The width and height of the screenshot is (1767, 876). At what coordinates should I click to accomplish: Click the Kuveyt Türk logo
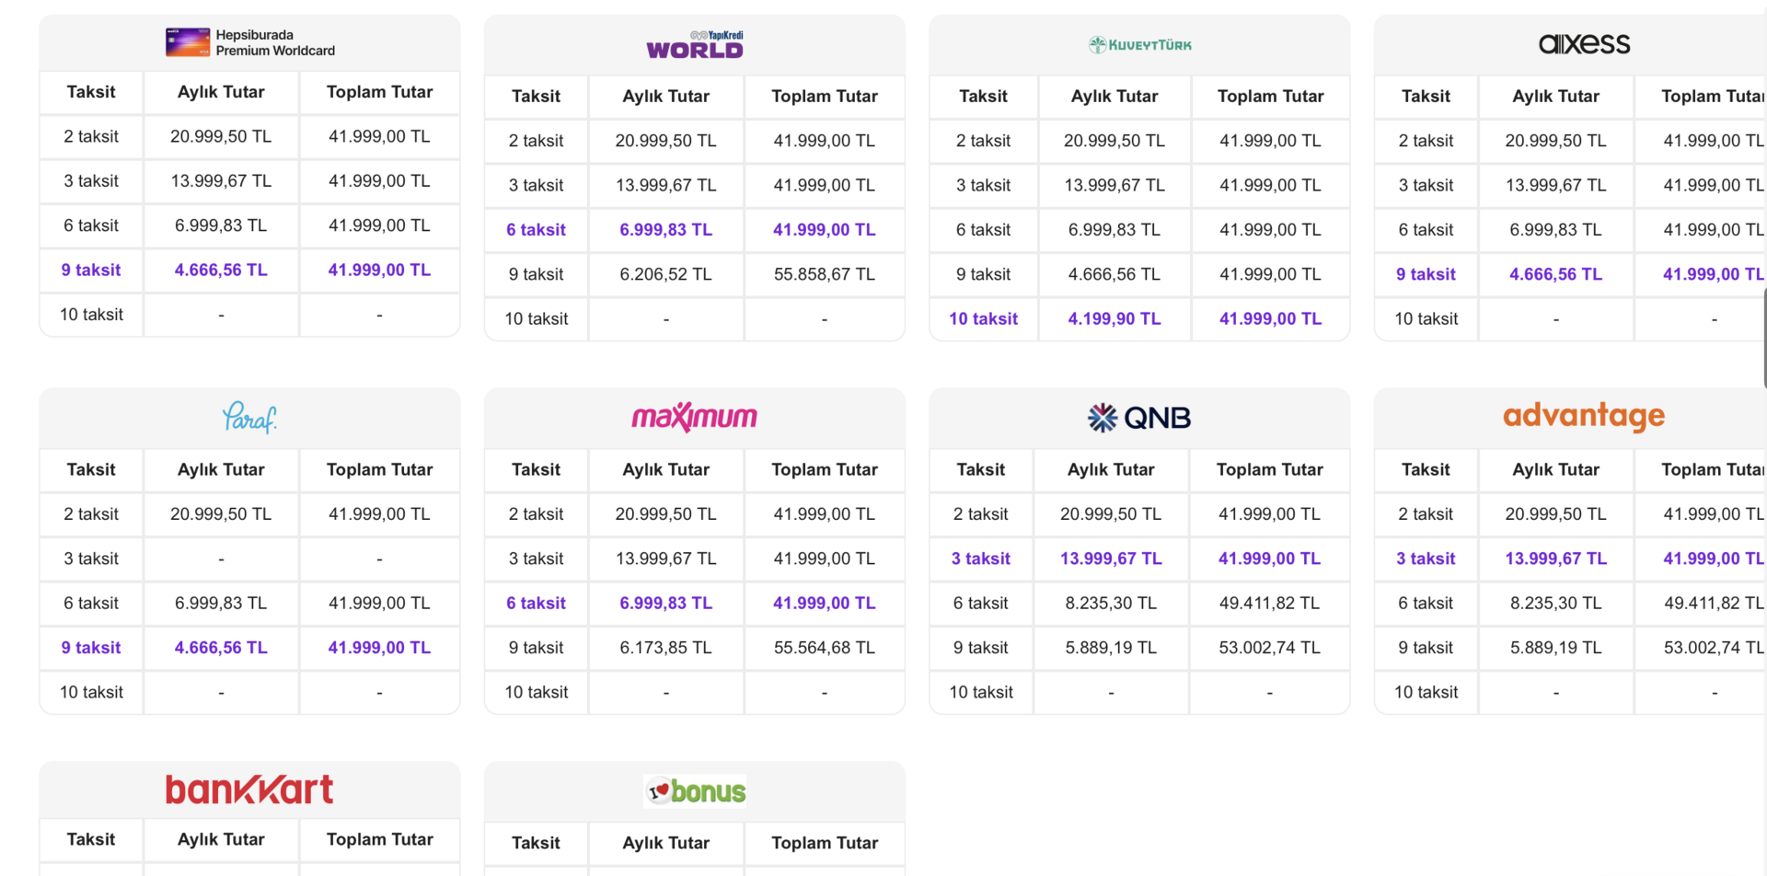(x=1139, y=44)
